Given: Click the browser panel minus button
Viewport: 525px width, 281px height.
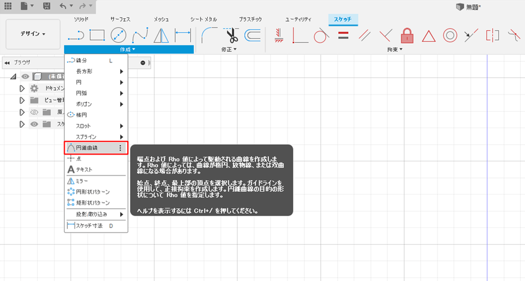Looking at the screenshot, I should tap(143, 62).
